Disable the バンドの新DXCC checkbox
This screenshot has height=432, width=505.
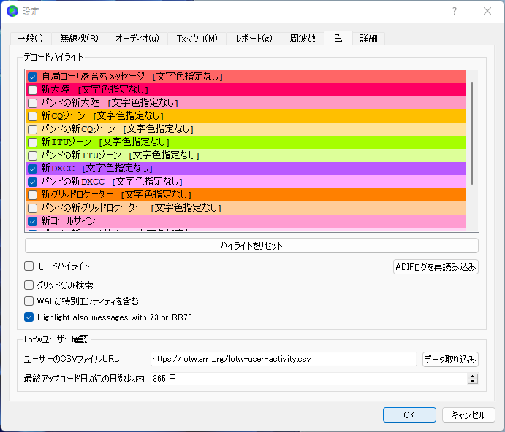(33, 182)
